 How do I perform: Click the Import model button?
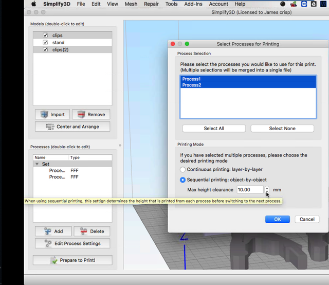[52, 114]
